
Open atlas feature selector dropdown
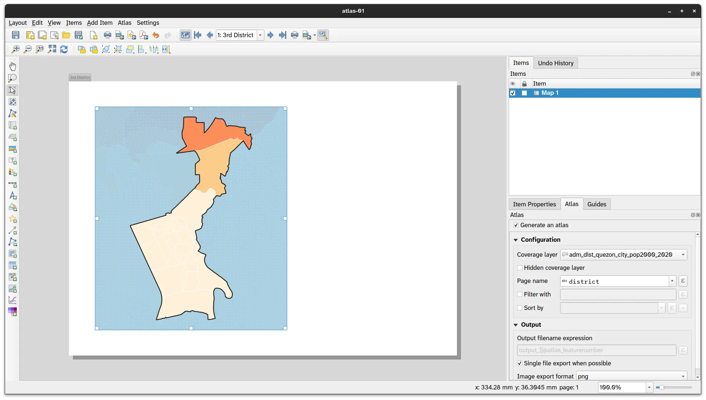point(260,35)
